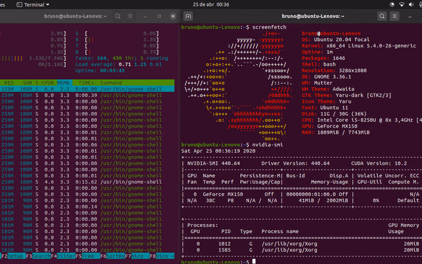
Task: Sort htop by TIME+ column header
Action: point(86,83)
